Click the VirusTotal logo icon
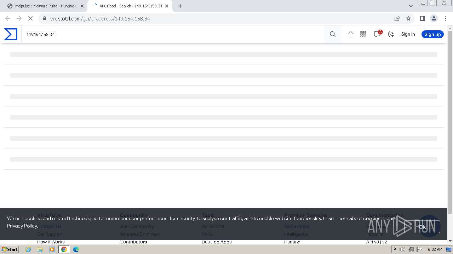This screenshot has height=254, width=453. tap(11, 34)
